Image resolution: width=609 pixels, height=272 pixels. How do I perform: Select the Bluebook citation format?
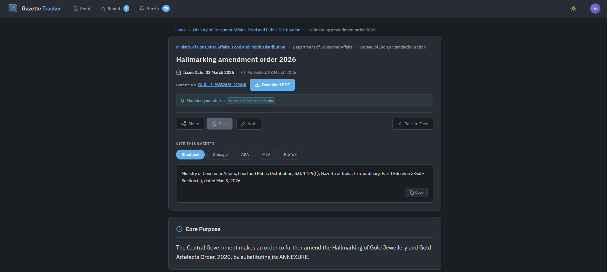pyautogui.click(x=190, y=155)
